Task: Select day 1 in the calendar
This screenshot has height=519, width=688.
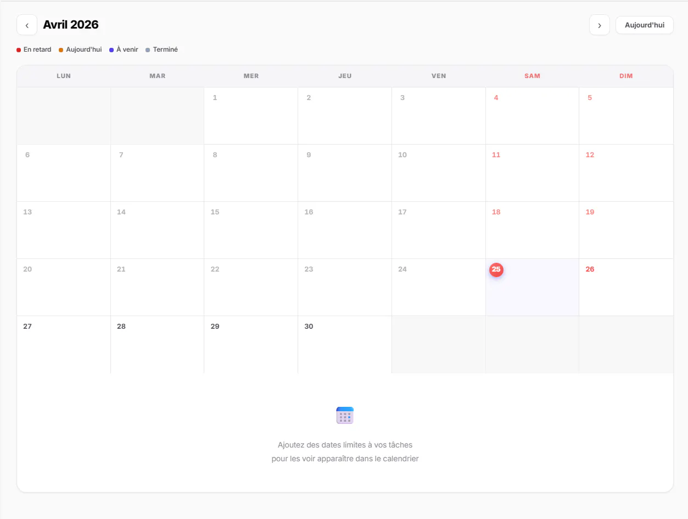Action: [251, 115]
